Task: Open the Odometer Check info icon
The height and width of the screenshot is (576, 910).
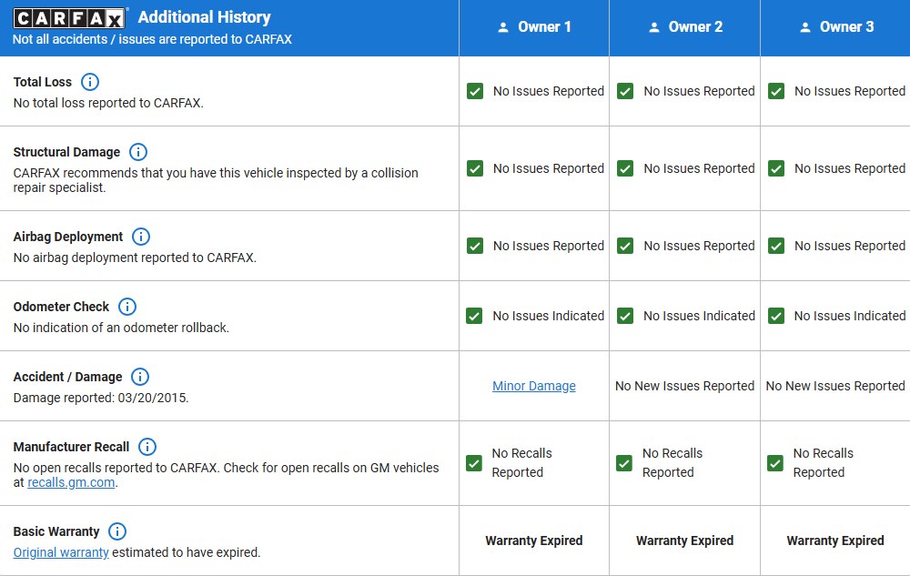Action: click(127, 307)
